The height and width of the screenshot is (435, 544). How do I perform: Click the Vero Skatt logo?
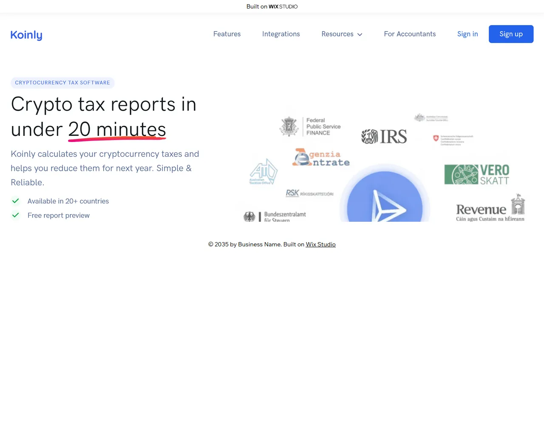pos(477,175)
